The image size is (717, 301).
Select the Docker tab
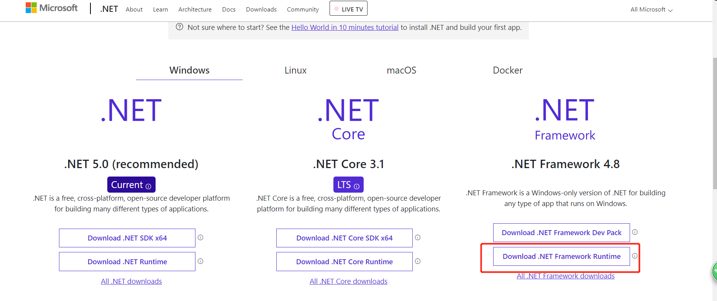click(507, 70)
